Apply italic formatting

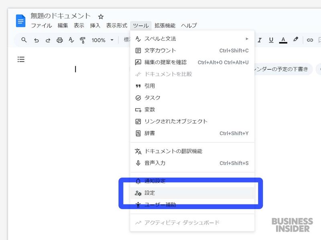(260, 40)
